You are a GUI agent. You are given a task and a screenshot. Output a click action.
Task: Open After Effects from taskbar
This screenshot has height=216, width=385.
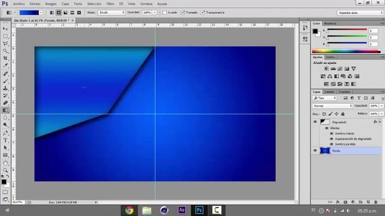click(182, 210)
